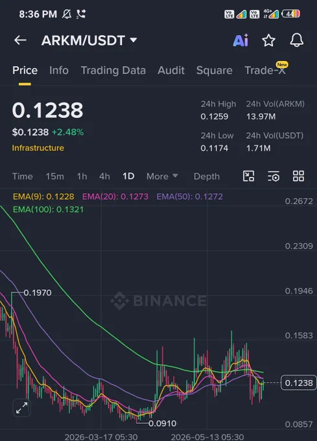The image size is (317, 441).
Task: Select the Time chart interval
Action: point(23,176)
